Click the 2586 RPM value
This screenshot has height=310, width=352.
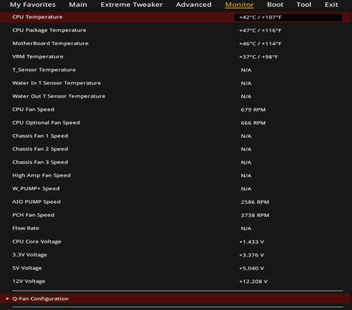point(255,202)
